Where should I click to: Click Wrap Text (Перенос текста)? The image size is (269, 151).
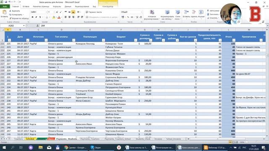(94, 12)
